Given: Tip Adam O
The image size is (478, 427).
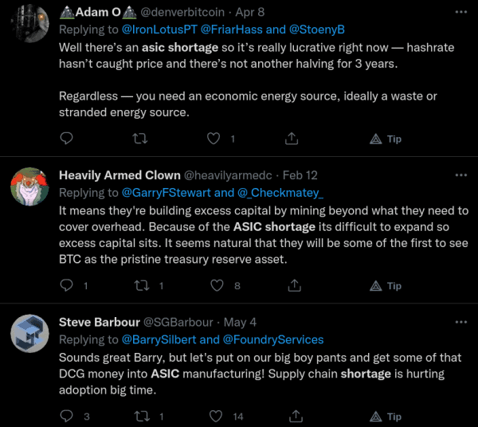Looking at the screenshot, I should pos(386,139).
